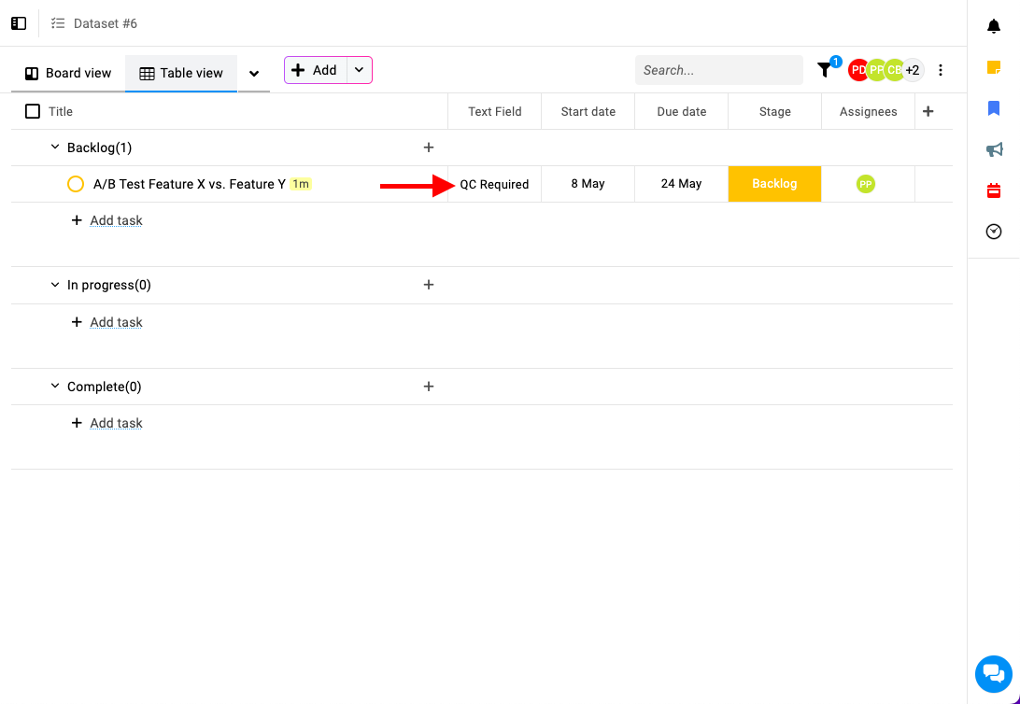Toggle the sidebar panel icon
This screenshot has height=704, width=1020.
tap(19, 23)
